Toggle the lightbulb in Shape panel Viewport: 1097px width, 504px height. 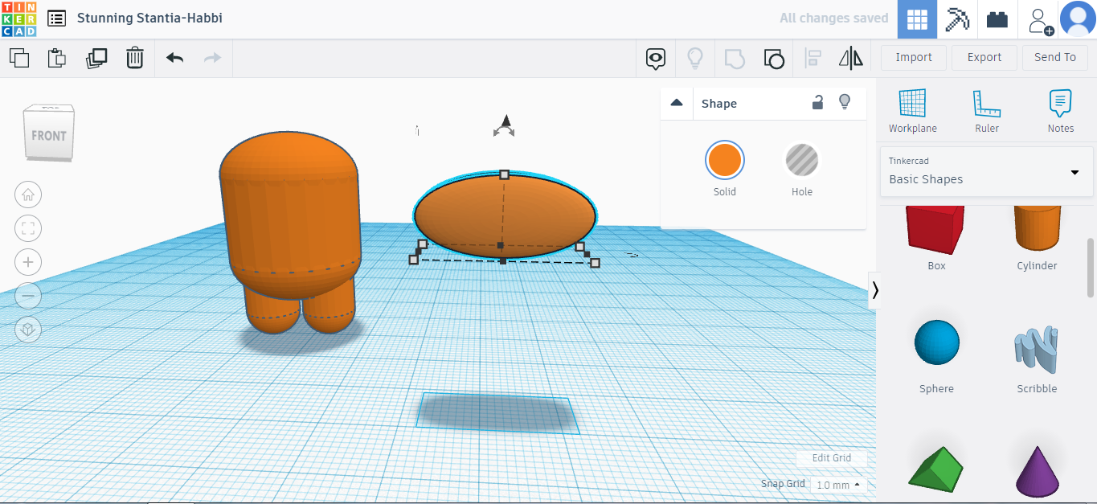coord(845,102)
